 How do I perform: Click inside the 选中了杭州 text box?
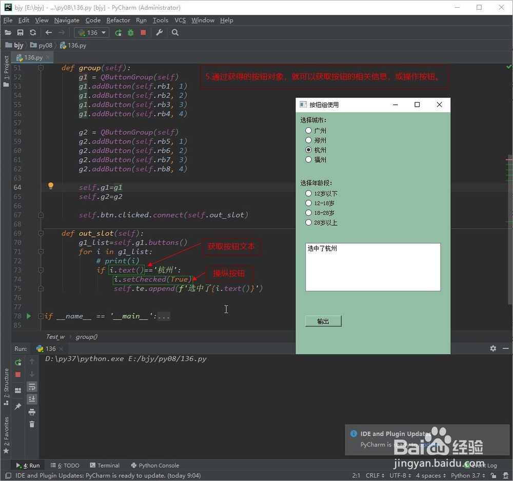pyautogui.click(x=373, y=267)
